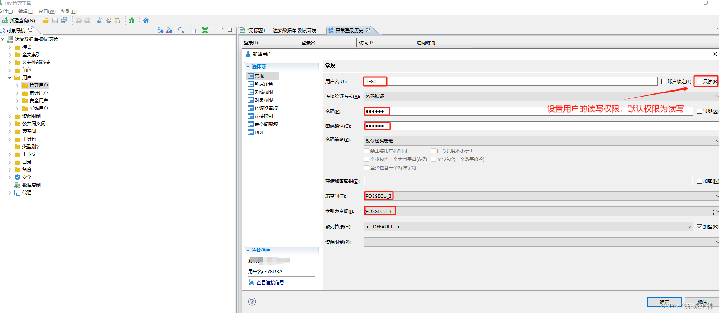
Task: Toggle 至少包含一个大写字母 checkbox
Action: 366,159
